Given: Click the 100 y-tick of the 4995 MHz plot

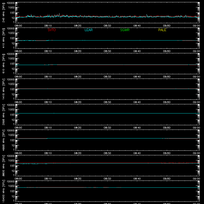Looking at the screenshot, I should [x=12, y=140].
